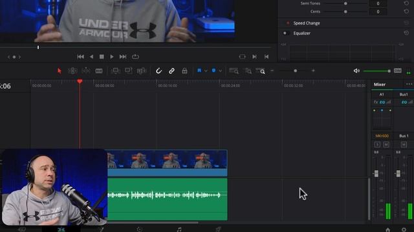Viewport: 414px width, 232px height.
Task: Toggle the Linked Selection chain icon
Action: click(171, 71)
